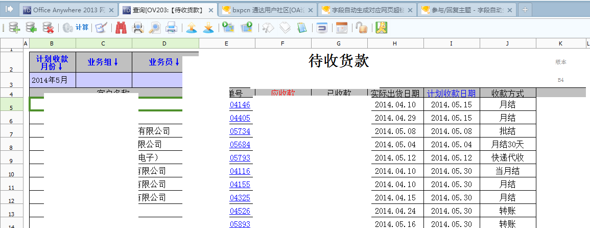The height and width of the screenshot is (228, 590).
Task: Click the person search magnifier icon
Action: tap(138, 27)
